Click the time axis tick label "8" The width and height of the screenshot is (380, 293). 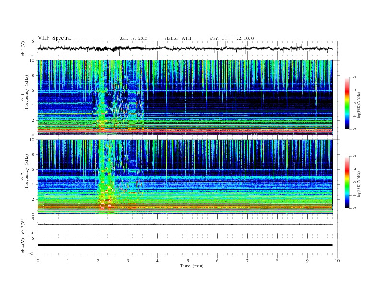pos(277,261)
